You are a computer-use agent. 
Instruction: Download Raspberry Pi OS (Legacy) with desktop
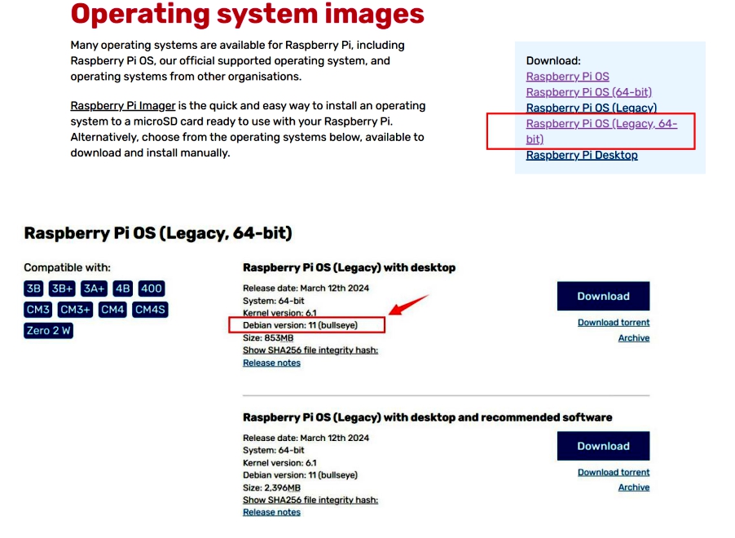(x=603, y=296)
